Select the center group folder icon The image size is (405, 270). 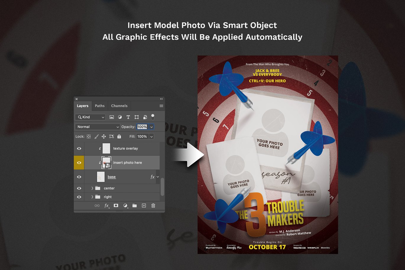point(98,188)
